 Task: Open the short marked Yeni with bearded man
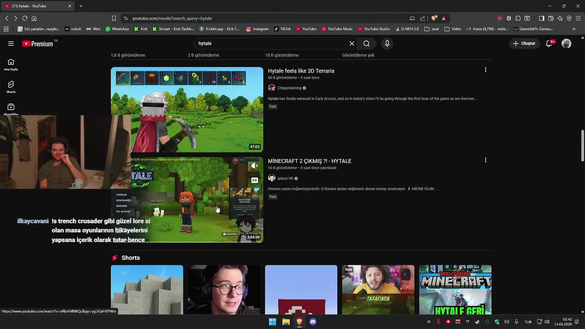[x=378, y=290]
